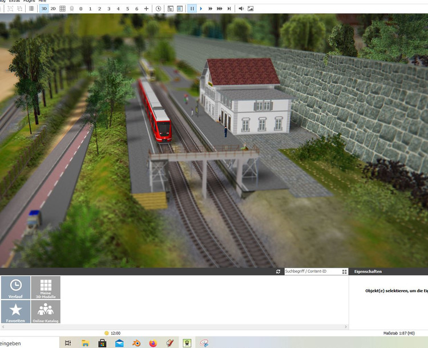Open the Meine 3D-Modelle category
Viewport: 428px width, 348px height.
tap(46, 288)
